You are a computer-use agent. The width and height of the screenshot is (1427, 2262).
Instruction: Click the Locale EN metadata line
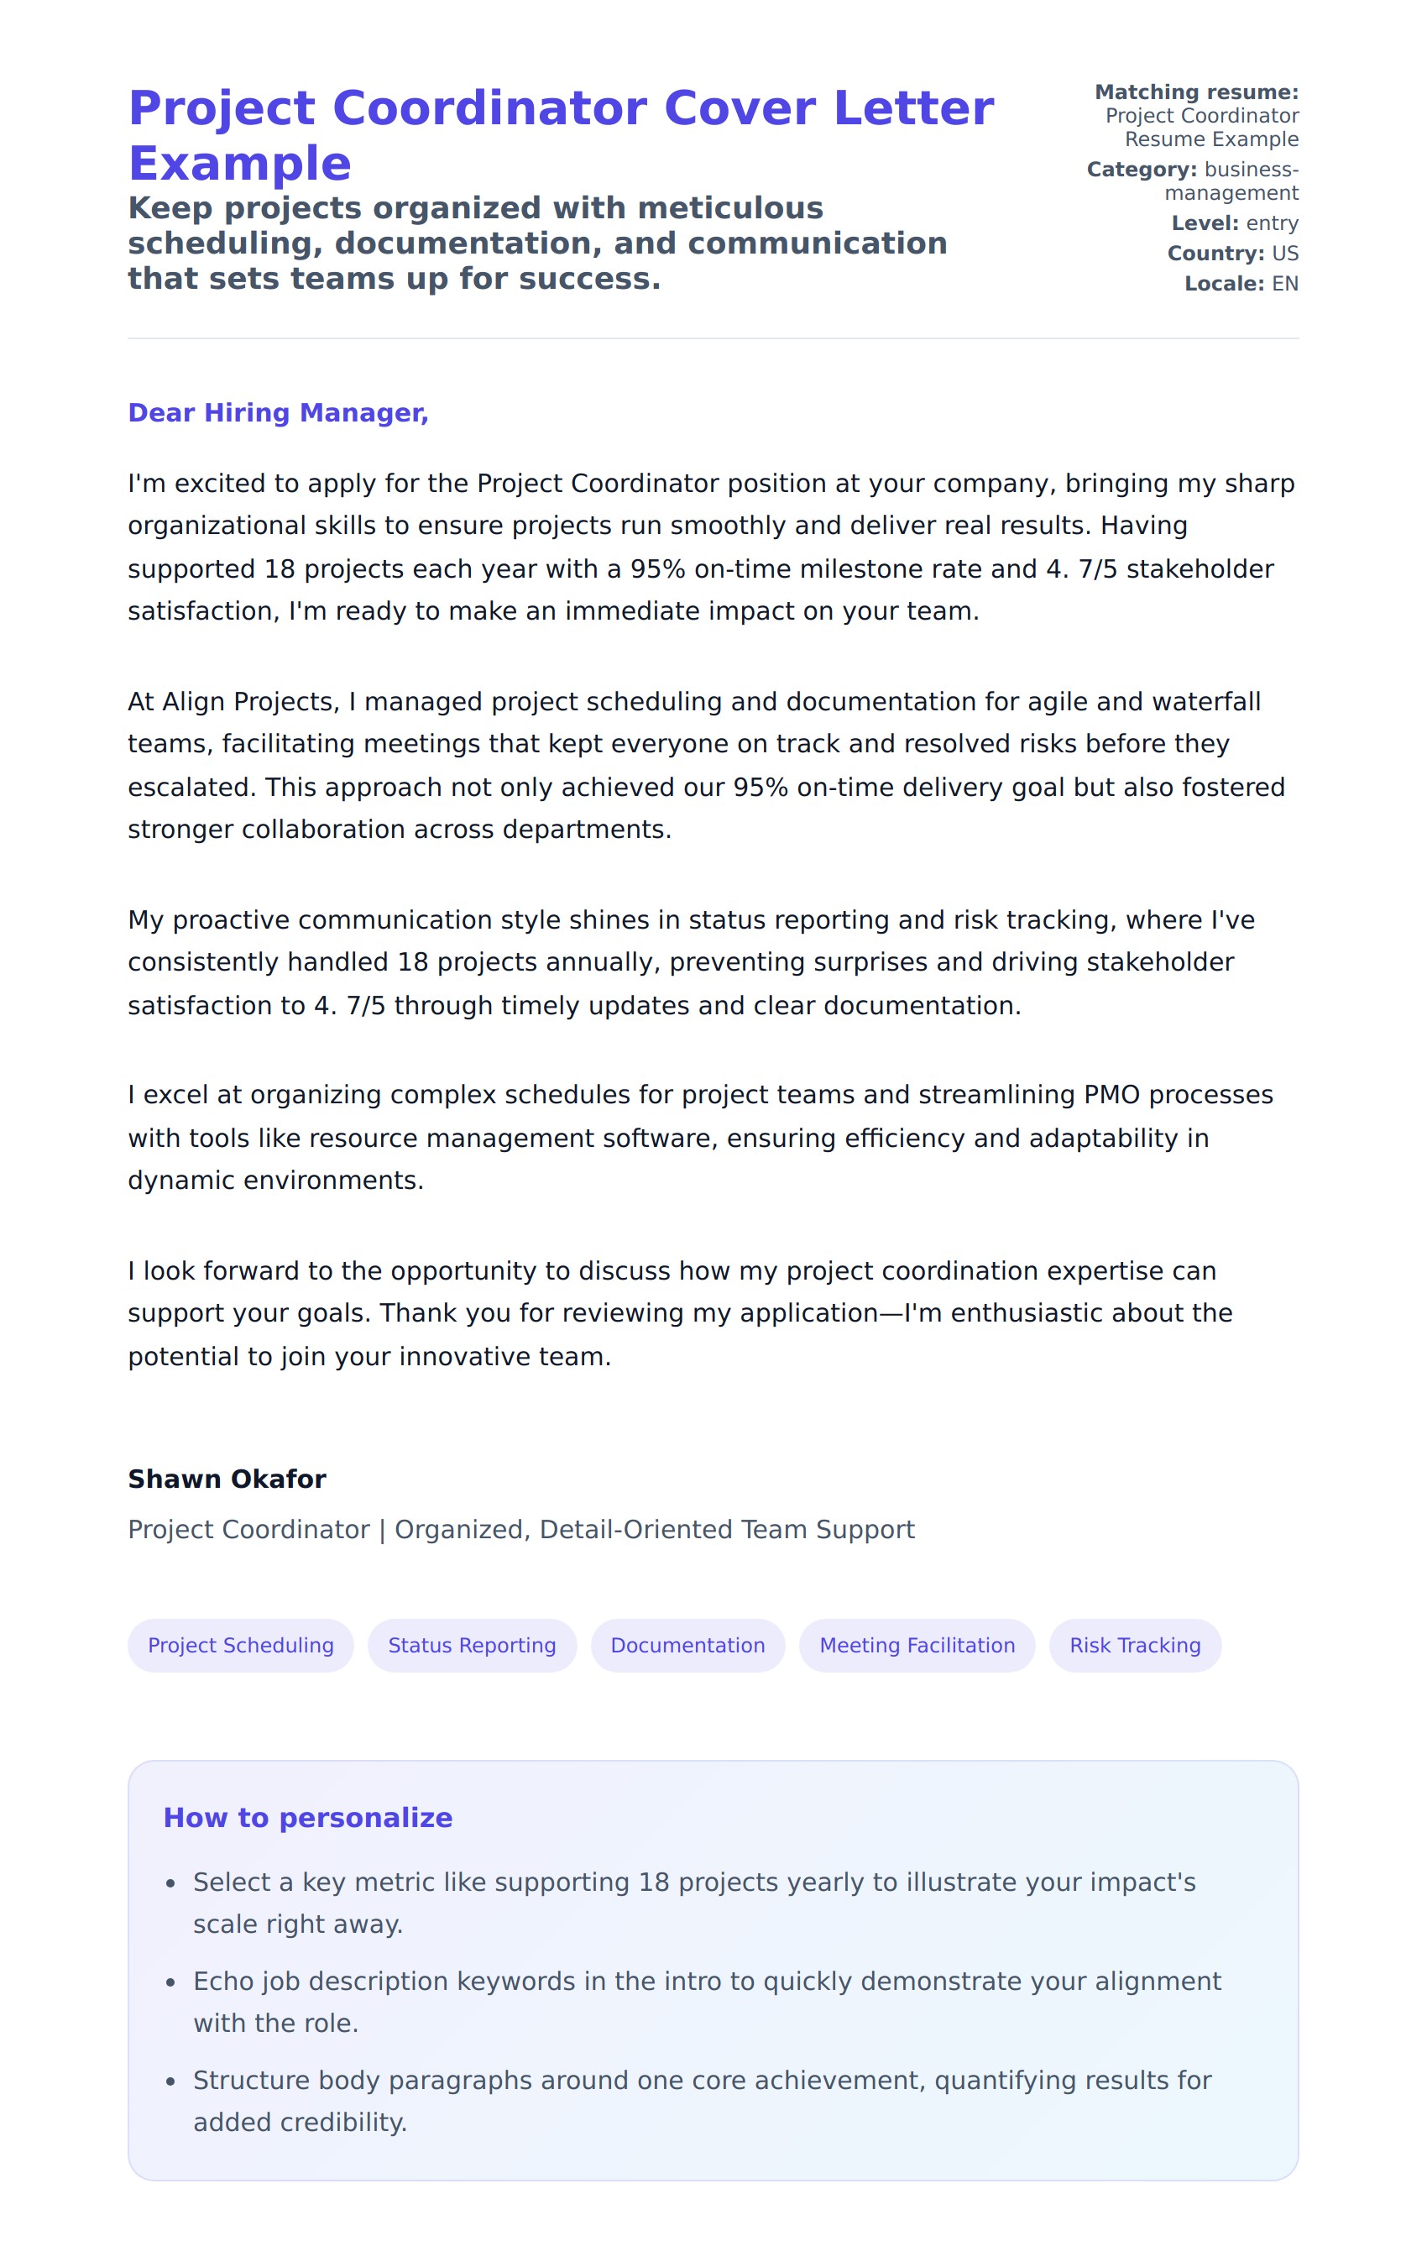tap(1240, 283)
